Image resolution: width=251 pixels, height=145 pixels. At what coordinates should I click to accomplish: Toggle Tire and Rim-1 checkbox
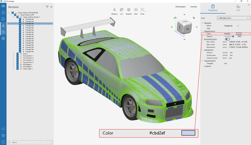(x=18, y=56)
